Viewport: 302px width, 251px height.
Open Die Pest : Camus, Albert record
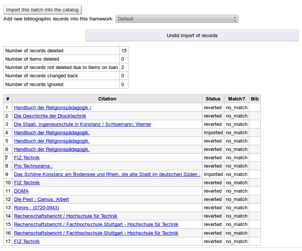pyautogui.click(x=41, y=199)
